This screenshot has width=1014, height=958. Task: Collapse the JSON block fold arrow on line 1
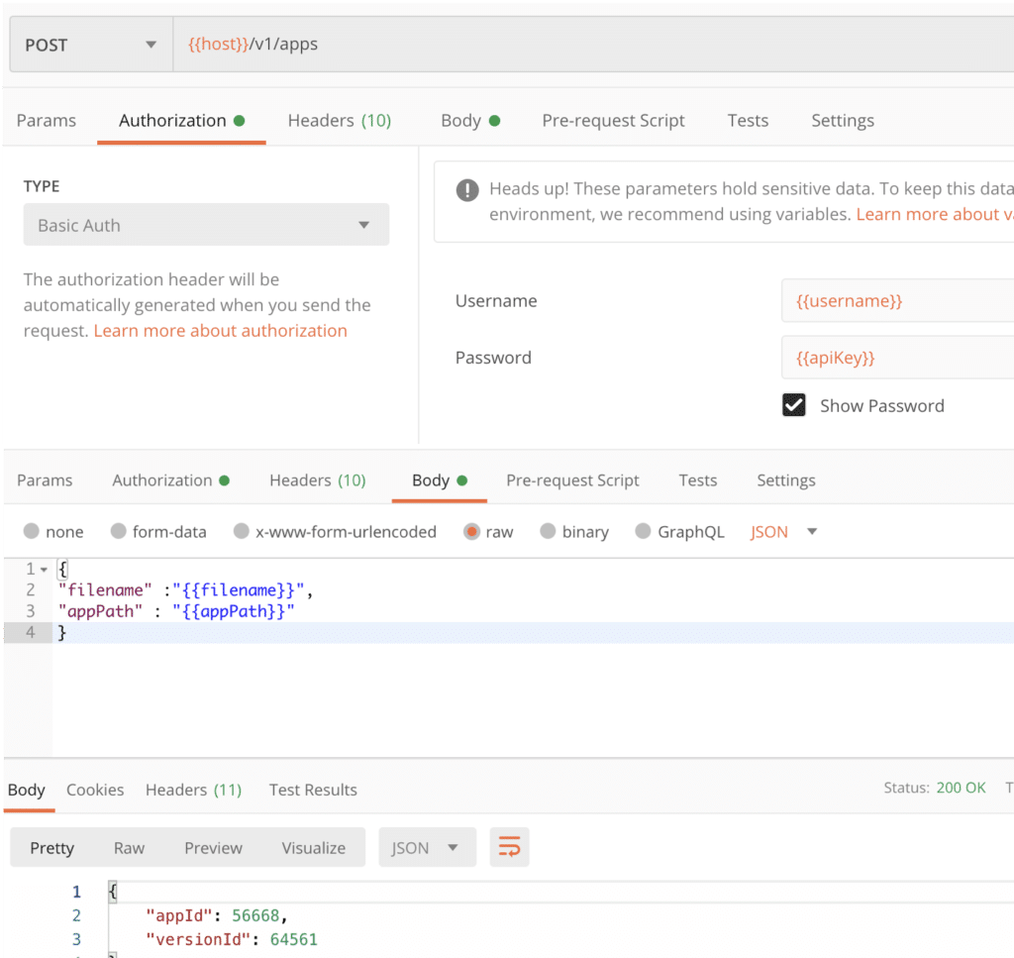[44, 570]
